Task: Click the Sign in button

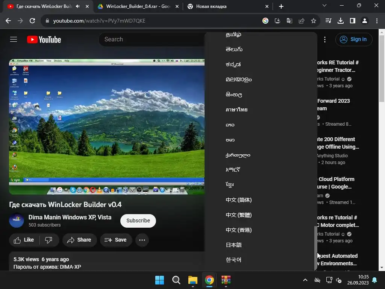Action: click(354, 39)
